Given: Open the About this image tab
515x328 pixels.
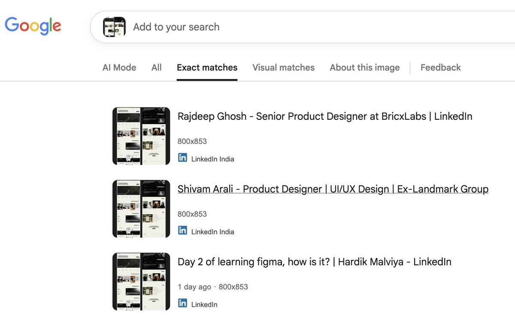Looking at the screenshot, I should [365, 67].
